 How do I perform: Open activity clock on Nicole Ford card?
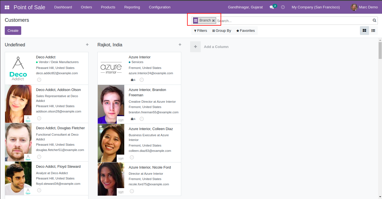click(132, 191)
